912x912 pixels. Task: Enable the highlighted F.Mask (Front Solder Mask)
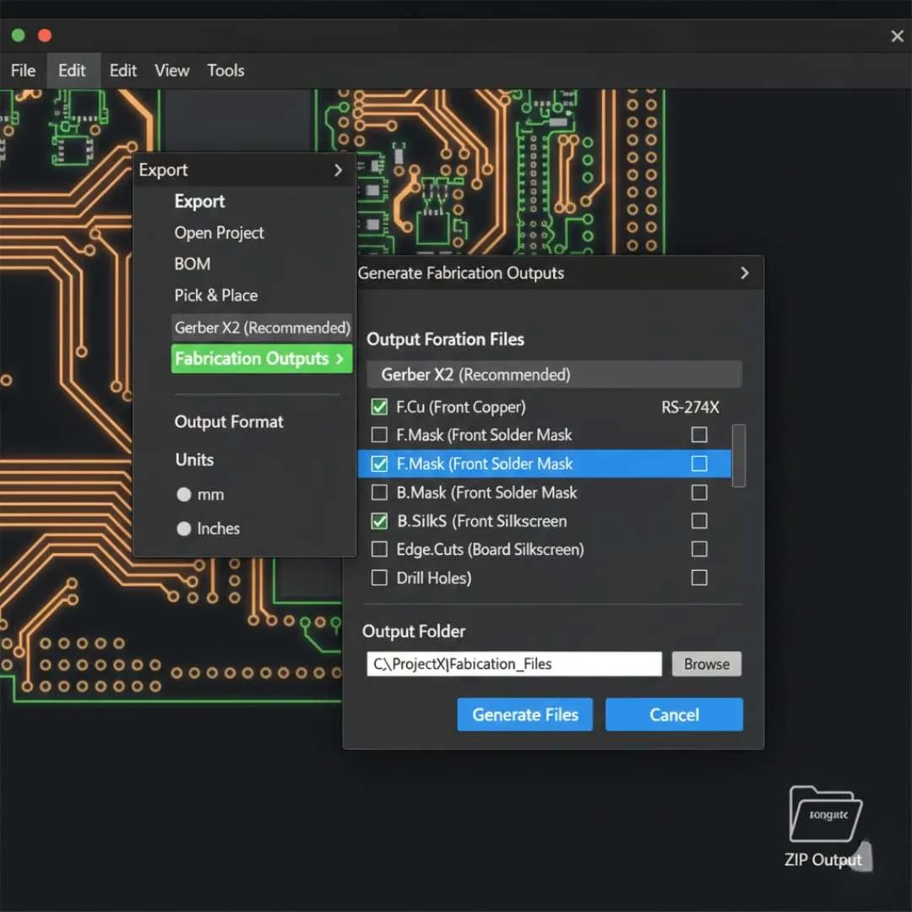coord(378,464)
